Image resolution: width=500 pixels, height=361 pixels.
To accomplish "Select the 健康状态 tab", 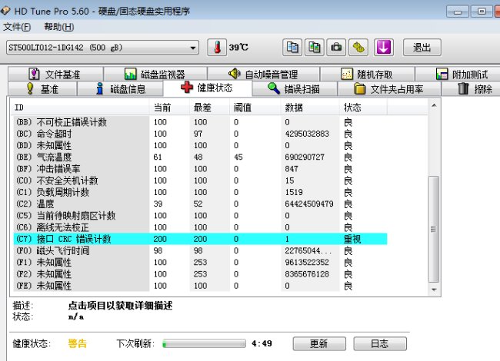I will click(207, 88).
